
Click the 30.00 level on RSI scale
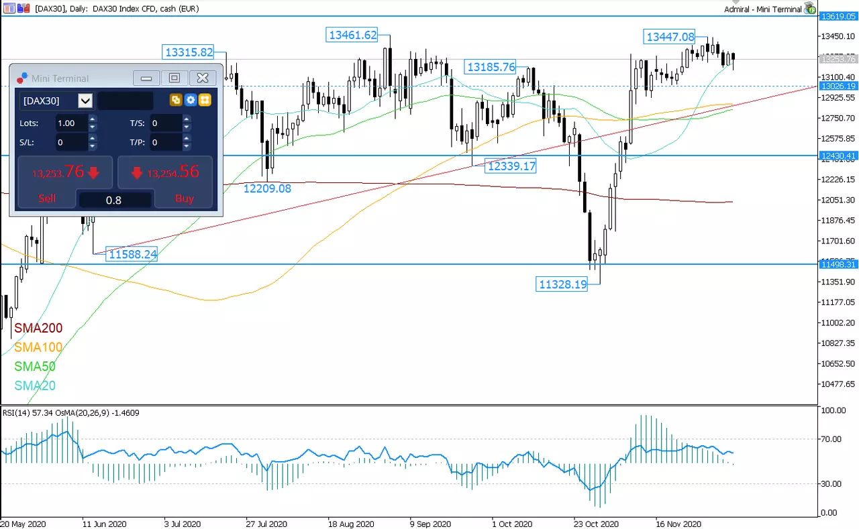point(832,484)
